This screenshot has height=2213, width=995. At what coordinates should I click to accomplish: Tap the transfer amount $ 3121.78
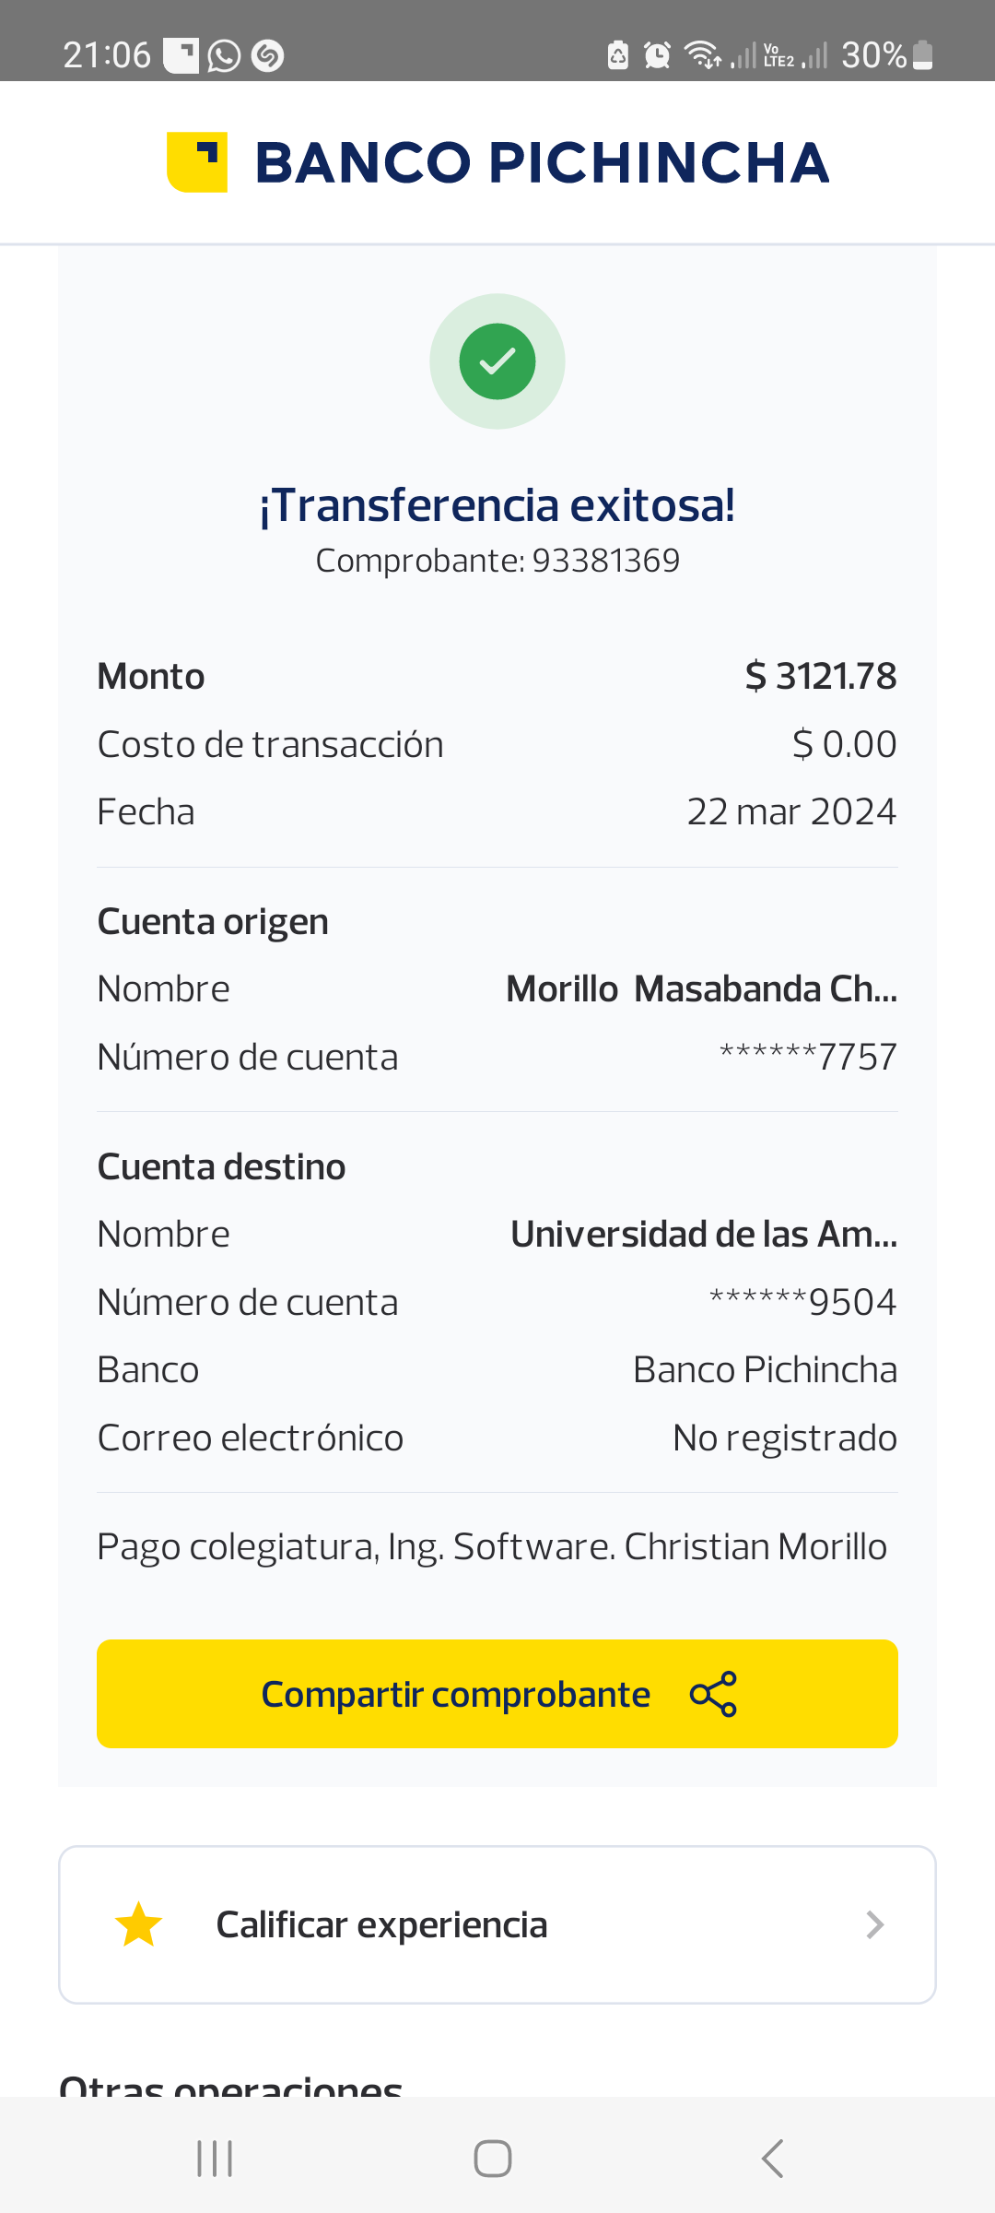(820, 677)
